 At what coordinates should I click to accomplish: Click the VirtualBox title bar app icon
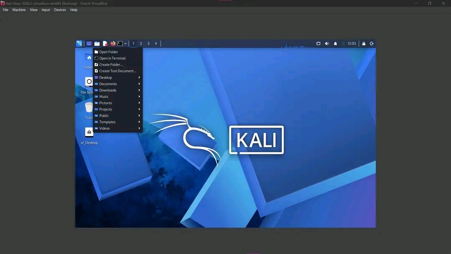[x=3, y=3]
